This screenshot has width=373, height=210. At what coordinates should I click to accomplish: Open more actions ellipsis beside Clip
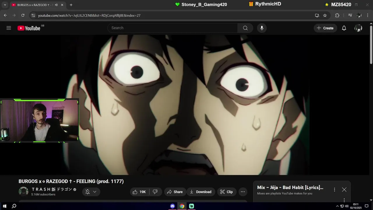243,192
